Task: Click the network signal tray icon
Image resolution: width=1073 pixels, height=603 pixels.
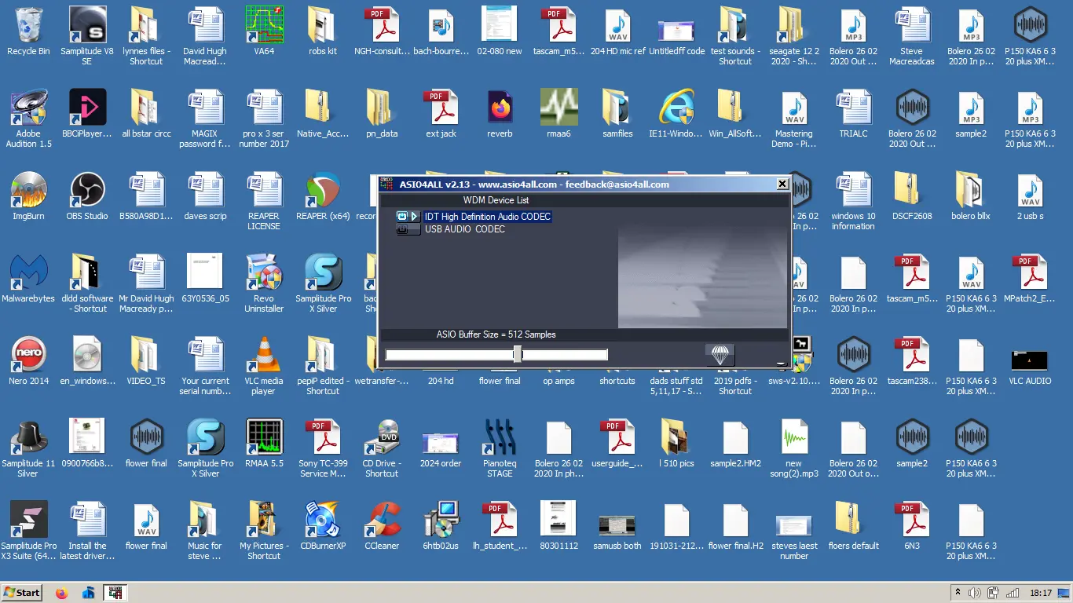Action: tap(1013, 593)
